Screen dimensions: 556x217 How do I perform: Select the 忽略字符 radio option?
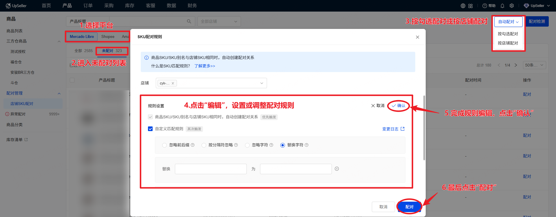[x=247, y=145]
